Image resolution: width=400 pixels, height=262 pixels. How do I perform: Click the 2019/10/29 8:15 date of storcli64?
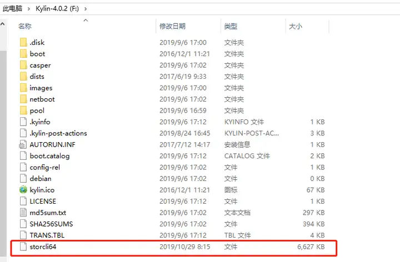point(185,246)
